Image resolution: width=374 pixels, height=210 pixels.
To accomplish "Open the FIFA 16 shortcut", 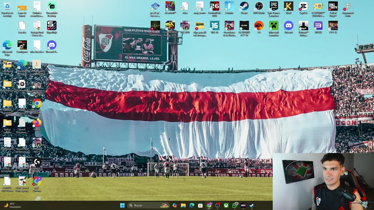I will pyautogui.click(x=214, y=27).
